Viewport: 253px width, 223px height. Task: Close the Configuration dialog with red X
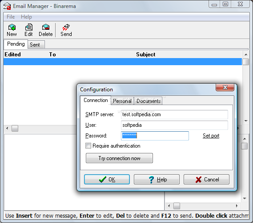(x=225, y=87)
